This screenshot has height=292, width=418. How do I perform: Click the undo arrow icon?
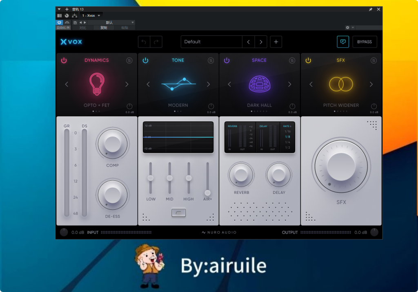coord(144,42)
